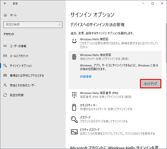Open the 詳細情報 link
Viewport: 167px width, 149px height.
coord(86,76)
